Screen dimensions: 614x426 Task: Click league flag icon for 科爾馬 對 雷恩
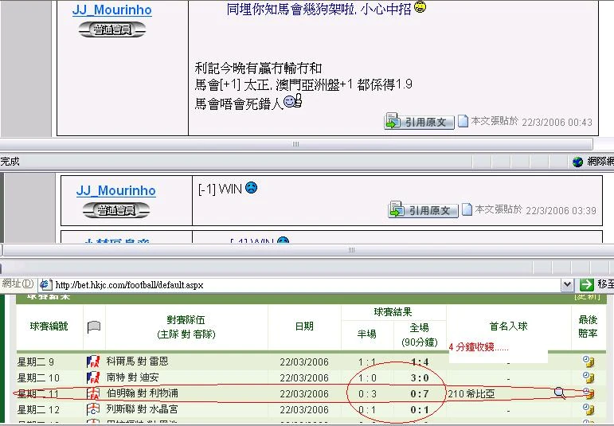(x=93, y=362)
